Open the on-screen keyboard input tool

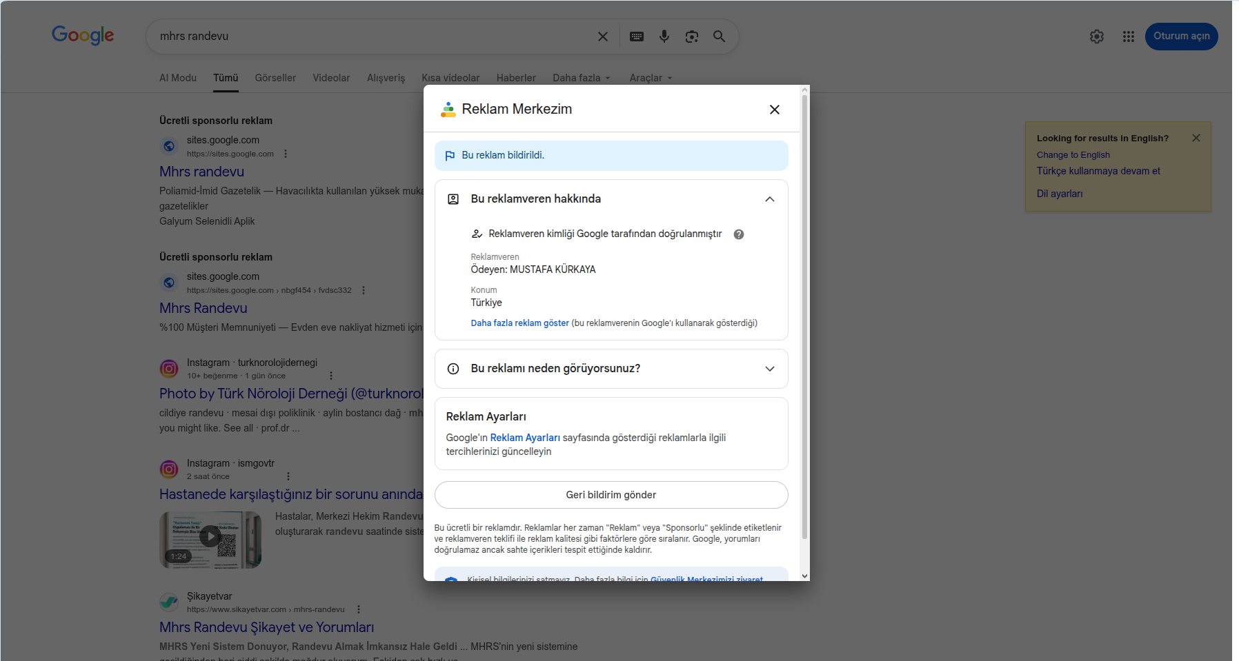637,37
